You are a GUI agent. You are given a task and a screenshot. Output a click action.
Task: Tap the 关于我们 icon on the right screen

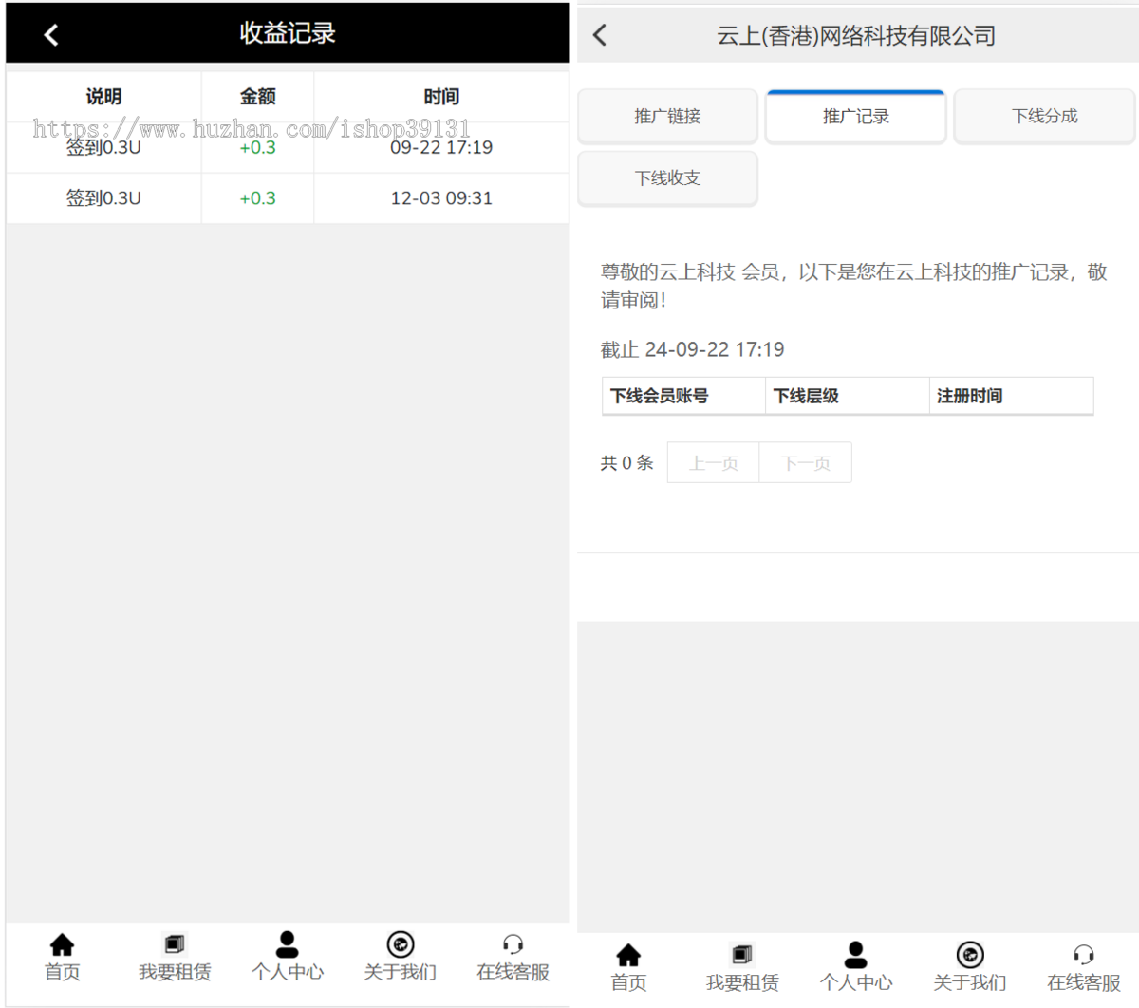click(970, 955)
